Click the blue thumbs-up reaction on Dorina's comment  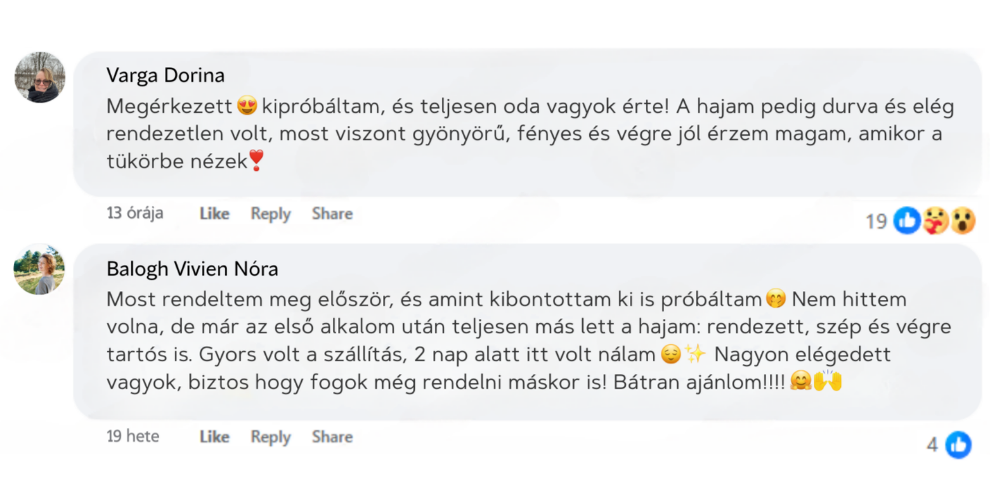(x=907, y=221)
